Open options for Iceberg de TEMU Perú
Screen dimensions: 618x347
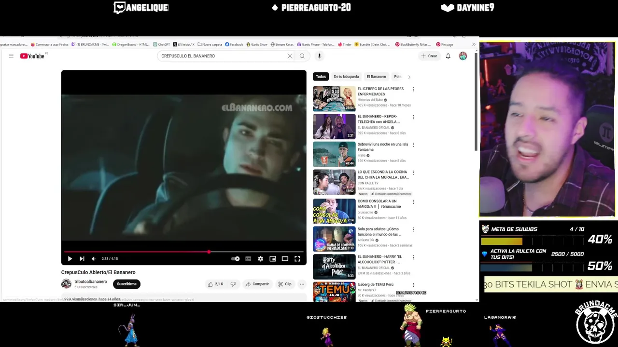tap(413, 285)
